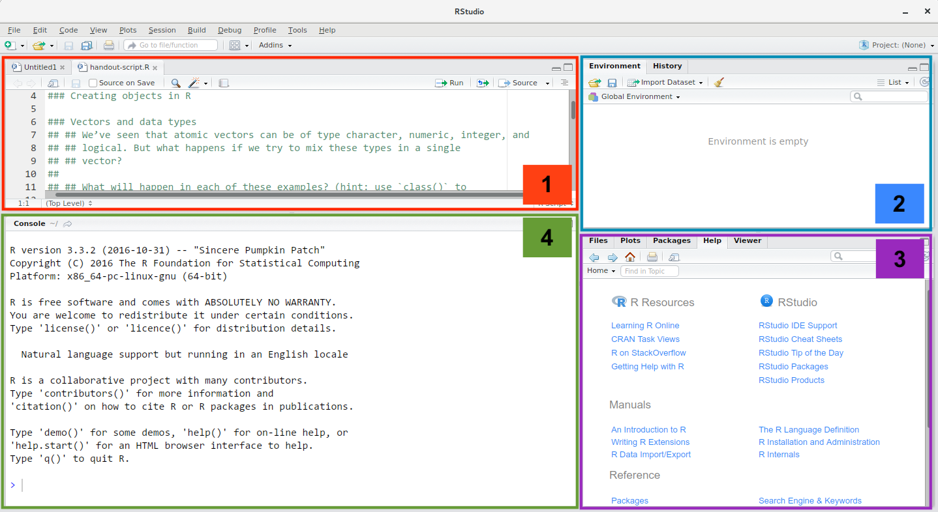Switch to the Plots tab
938x512 pixels.
pos(630,240)
